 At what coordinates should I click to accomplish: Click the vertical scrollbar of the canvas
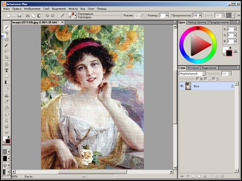(175, 97)
